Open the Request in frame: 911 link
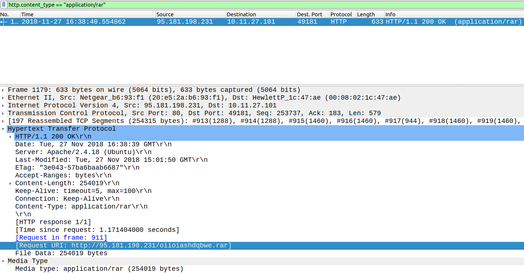 click(61, 238)
